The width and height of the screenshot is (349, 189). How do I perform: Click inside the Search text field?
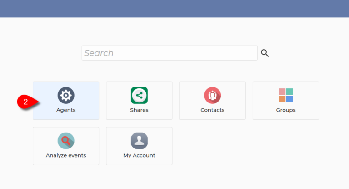point(169,53)
